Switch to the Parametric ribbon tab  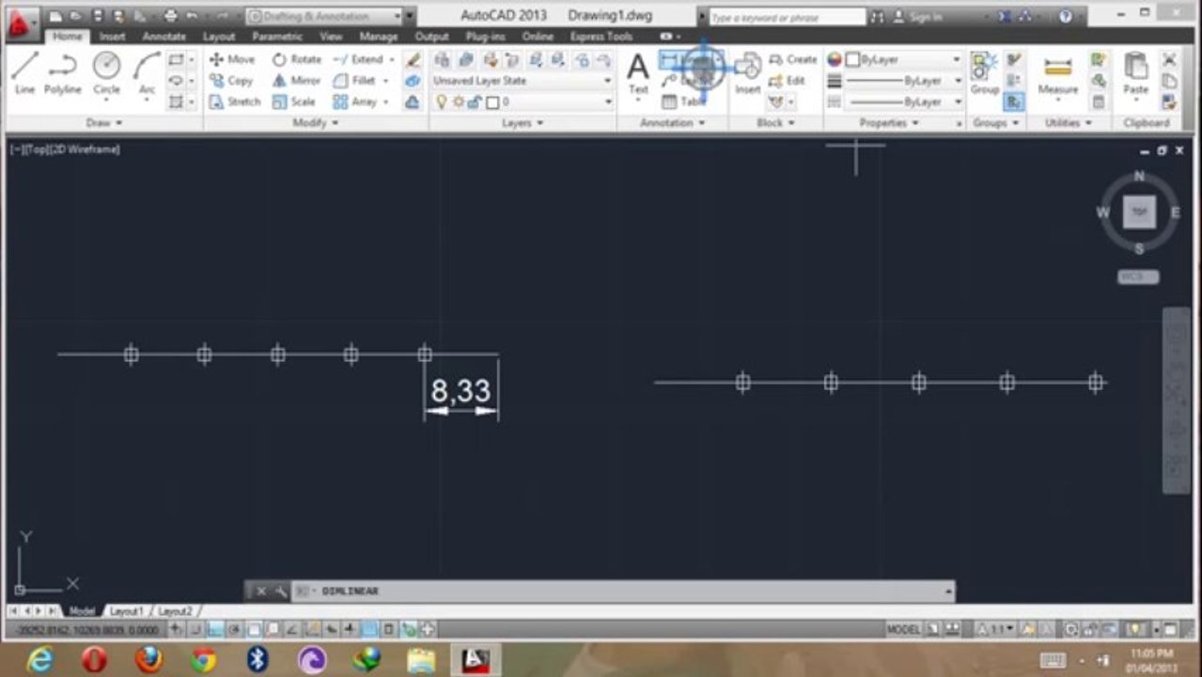pos(276,37)
